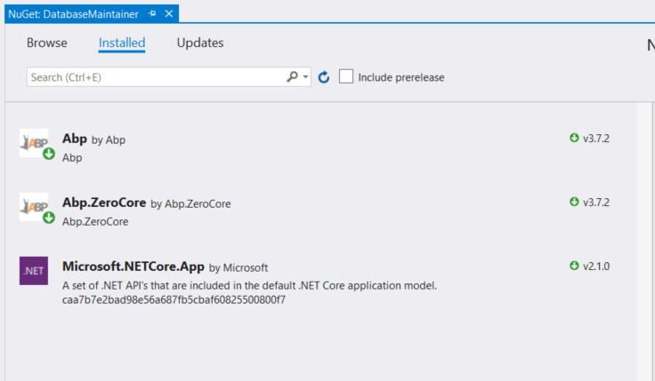
Task: Click the 'by Abp.ZeroCore' author text
Action: pos(190,204)
